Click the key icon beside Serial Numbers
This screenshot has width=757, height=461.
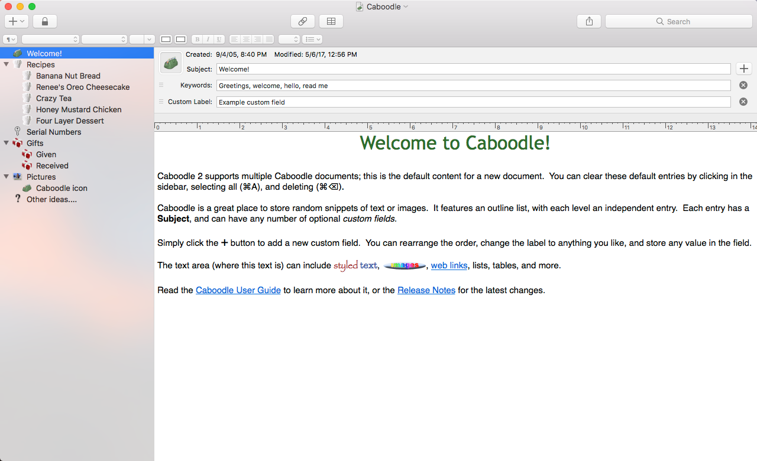pyautogui.click(x=18, y=132)
